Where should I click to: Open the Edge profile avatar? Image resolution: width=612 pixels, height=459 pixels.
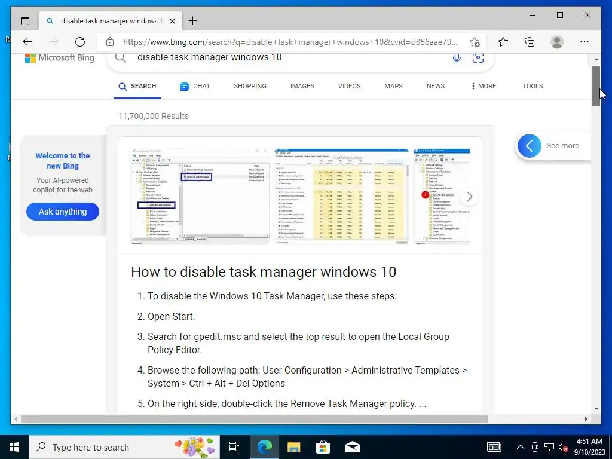click(557, 42)
